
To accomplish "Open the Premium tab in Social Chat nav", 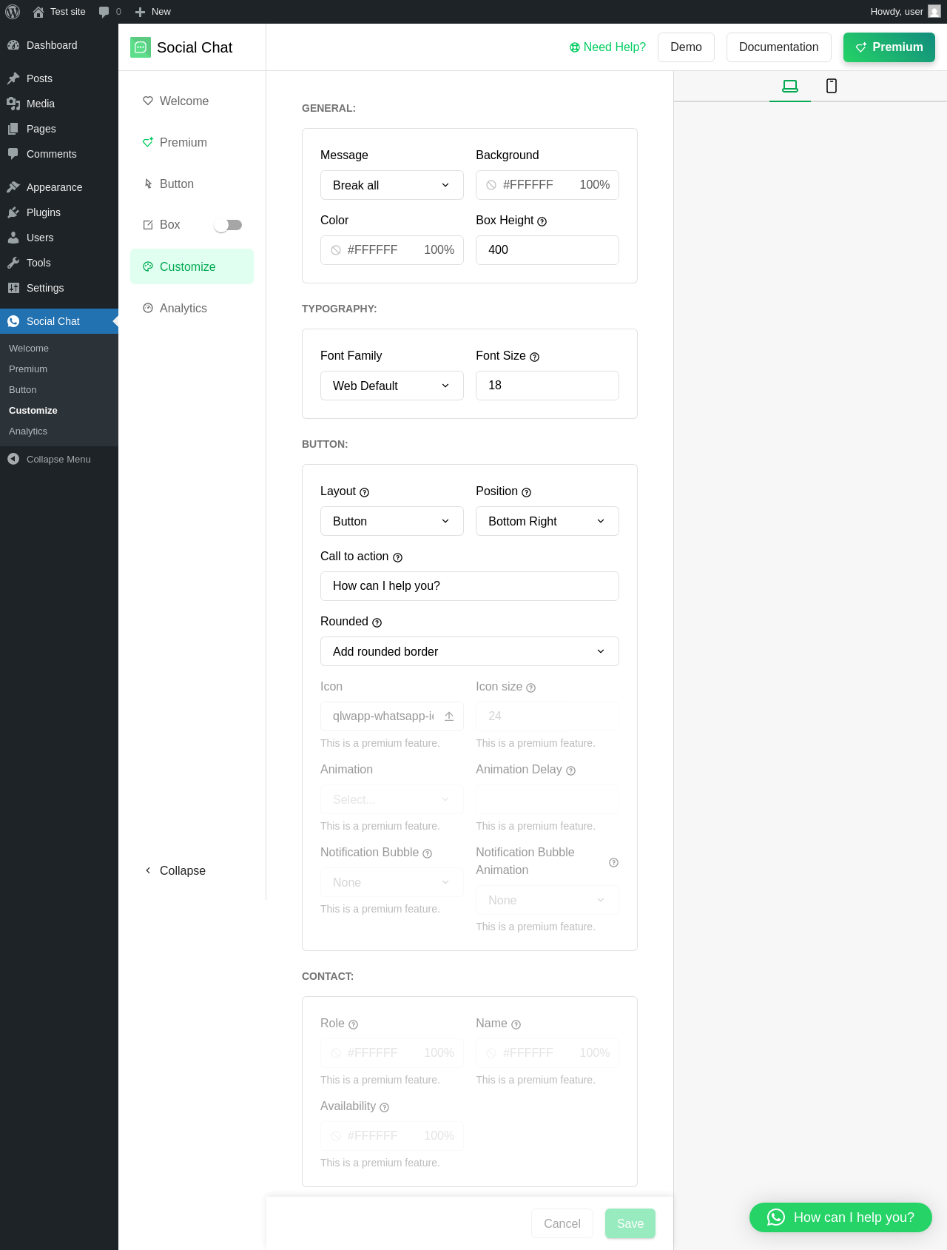I will coord(192,142).
